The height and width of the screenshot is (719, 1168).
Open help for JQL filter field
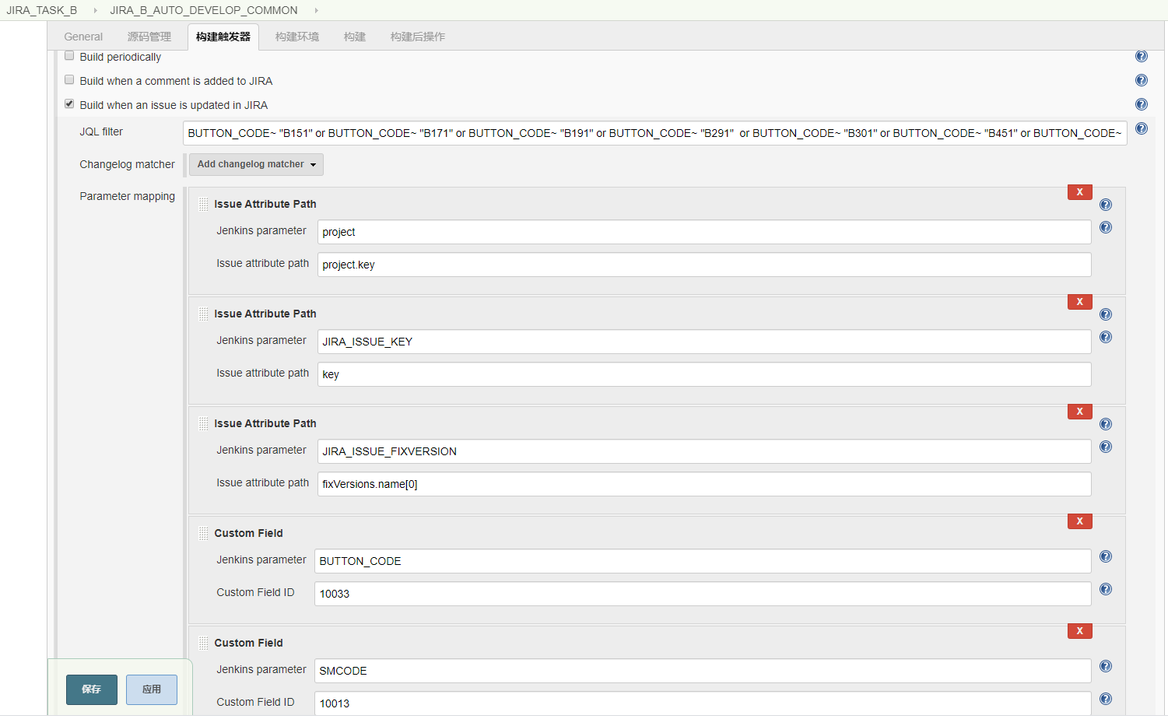(1141, 128)
